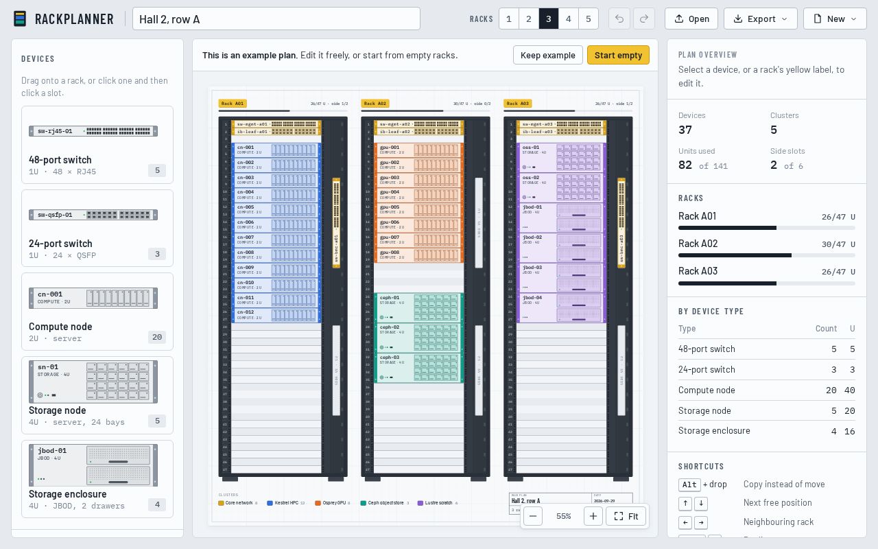Click the Storage enclosure row in type table
878x549 pixels.
[766, 431]
